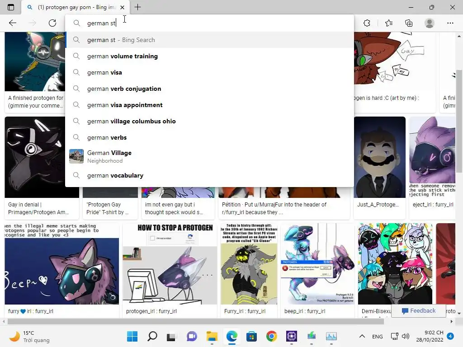The height and width of the screenshot is (347, 463).
Task: Choose the 'german visa' suggestion
Action: click(x=210, y=72)
